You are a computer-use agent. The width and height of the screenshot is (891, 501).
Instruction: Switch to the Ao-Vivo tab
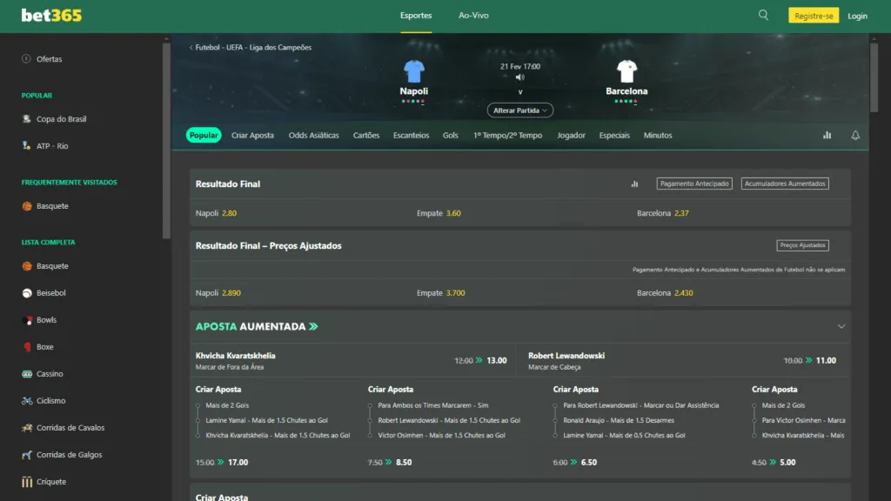473,15
